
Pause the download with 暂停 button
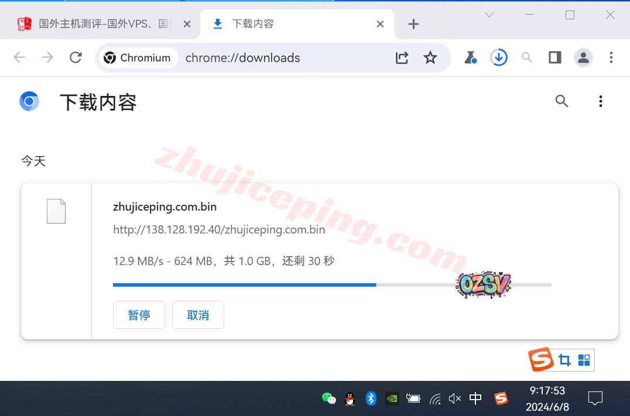click(x=139, y=315)
